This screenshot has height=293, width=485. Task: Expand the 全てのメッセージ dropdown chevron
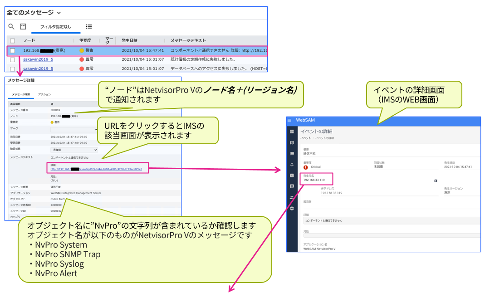[59, 13]
